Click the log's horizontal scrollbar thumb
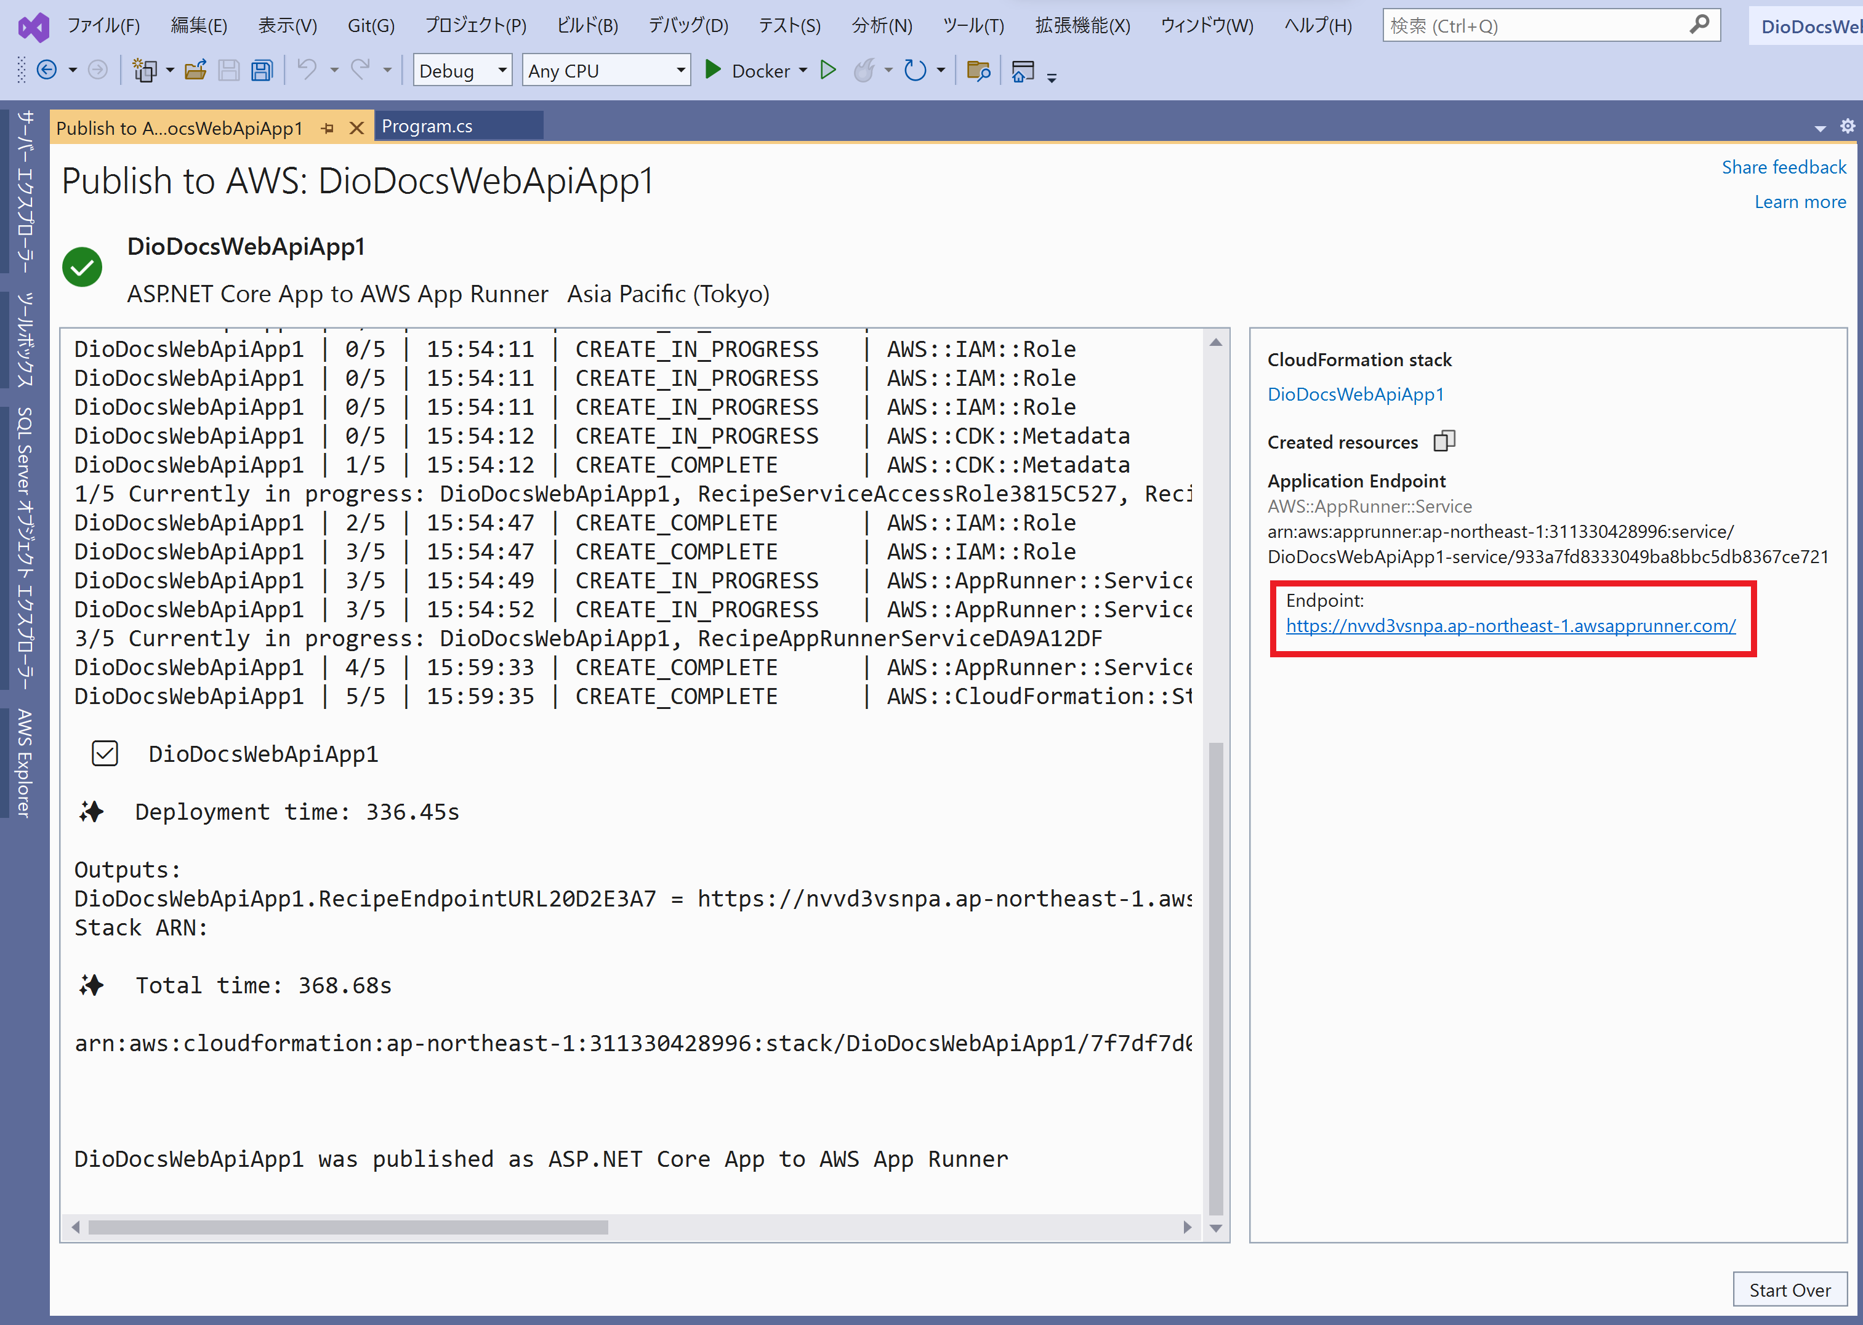This screenshot has width=1863, height=1325. tap(348, 1227)
